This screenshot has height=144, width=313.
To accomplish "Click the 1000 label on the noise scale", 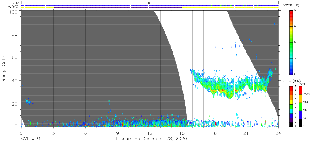I will pos(306,102).
